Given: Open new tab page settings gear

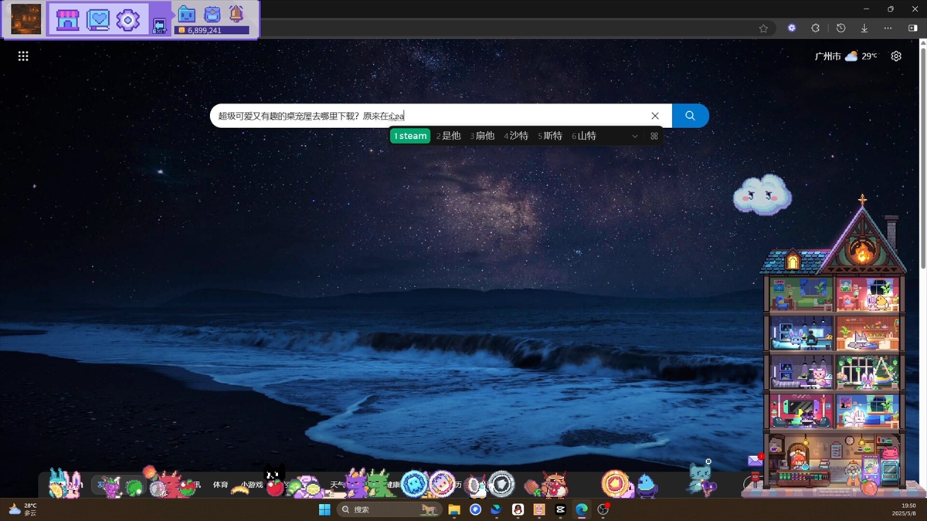Looking at the screenshot, I should pyautogui.click(x=896, y=56).
